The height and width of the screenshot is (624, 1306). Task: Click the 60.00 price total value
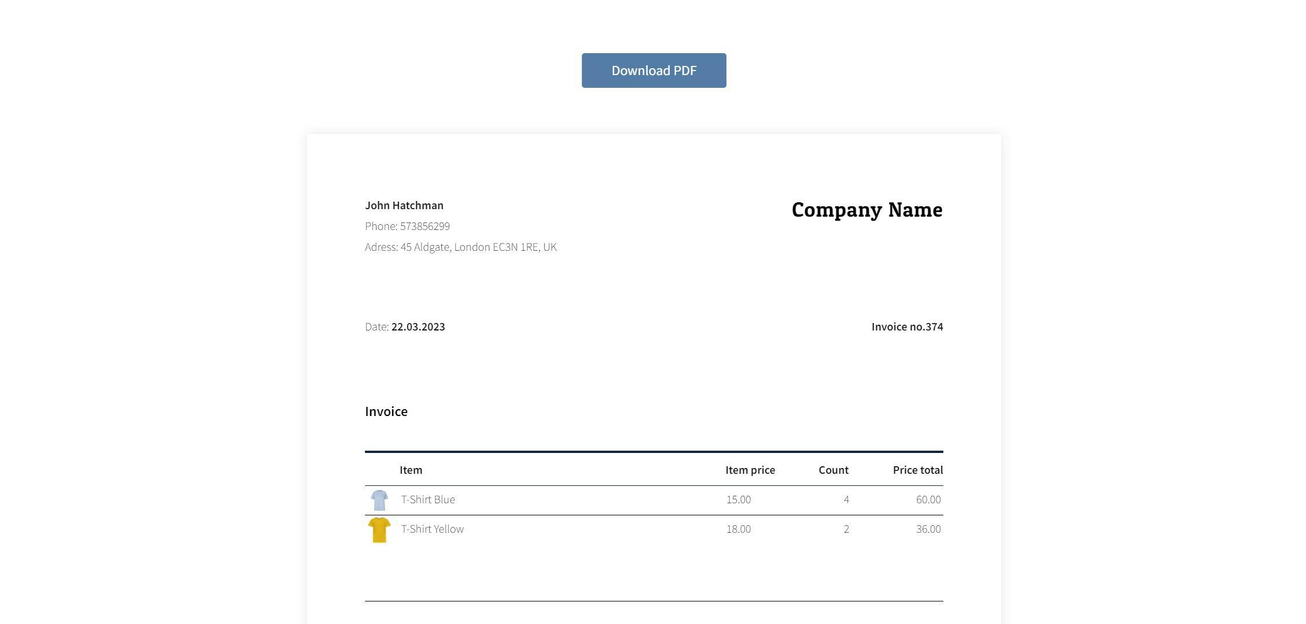[929, 499]
